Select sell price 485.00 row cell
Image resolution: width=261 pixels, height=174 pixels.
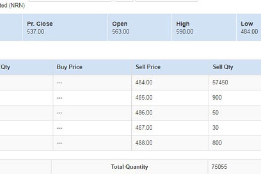click(x=144, y=98)
